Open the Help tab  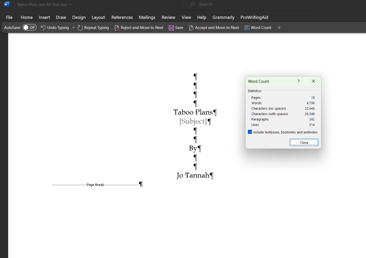[x=202, y=17]
